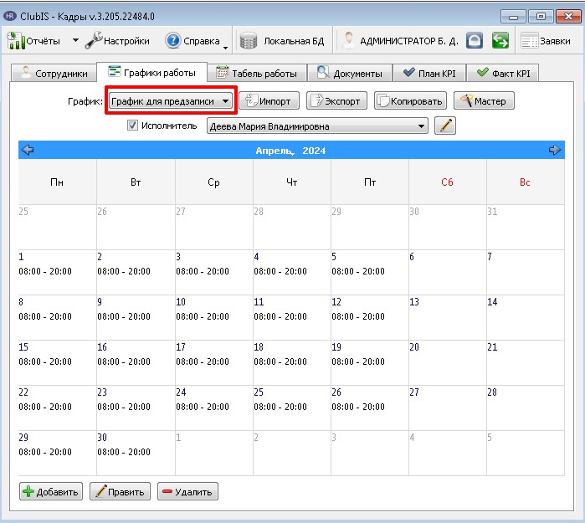Go to next month with right arrow
Screen dimensions: 585x523
(555, 150)
